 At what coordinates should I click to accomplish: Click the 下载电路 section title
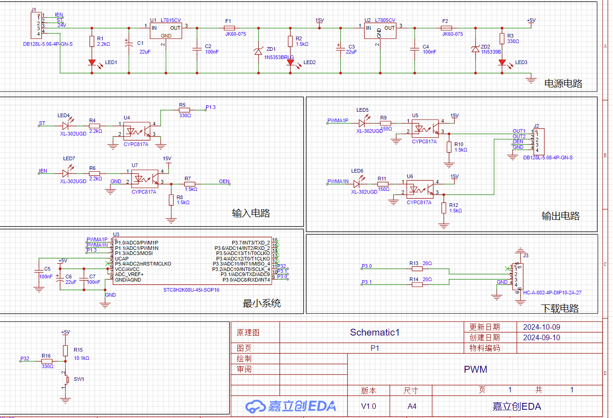point(560,308)
